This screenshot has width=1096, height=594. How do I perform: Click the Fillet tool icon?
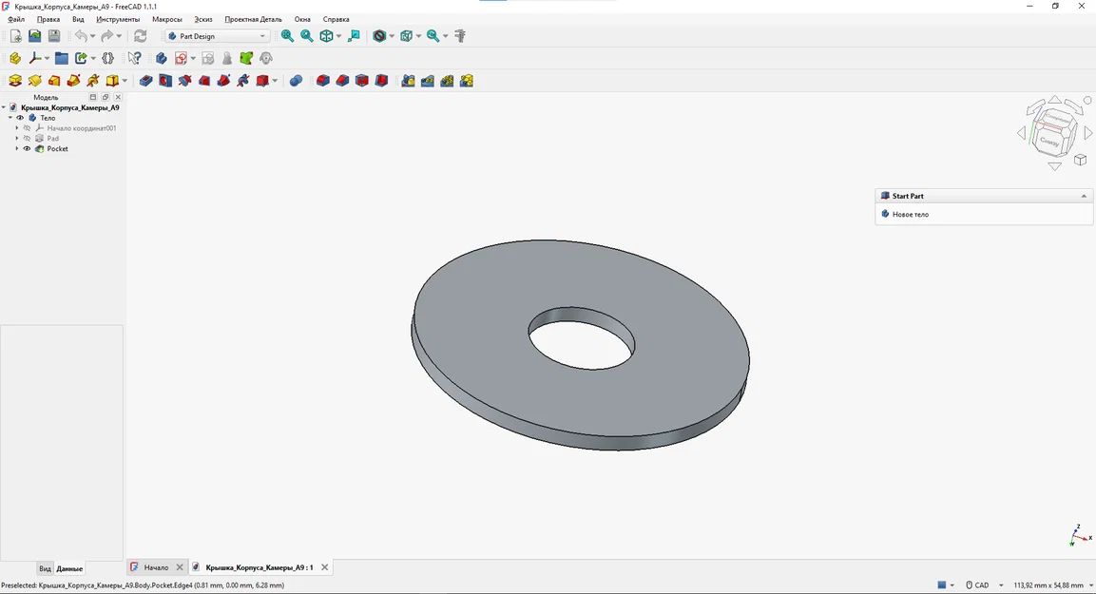322,81
